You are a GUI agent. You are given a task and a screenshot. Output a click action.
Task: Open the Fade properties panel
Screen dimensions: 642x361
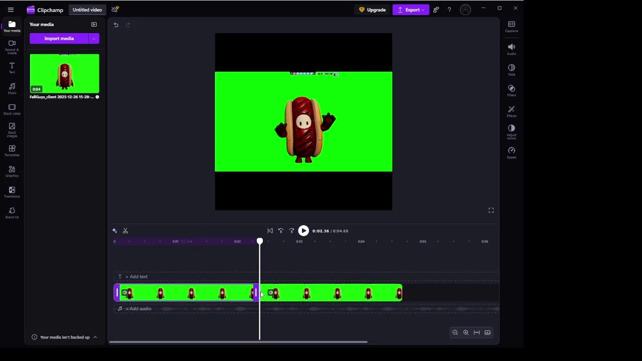click(511, 70)
